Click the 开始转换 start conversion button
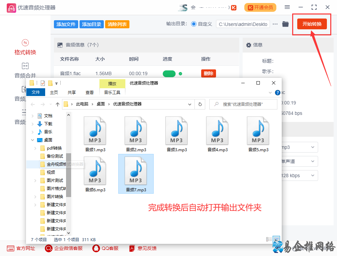This screenshot has height=256, width=337. click(311, 24)
